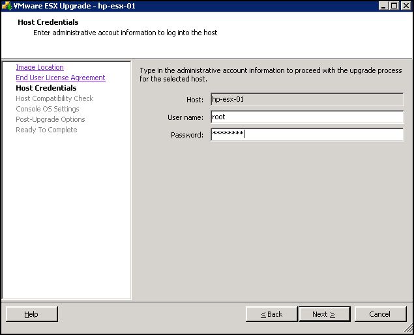Click the VMware icon in title bar
Screen dimensions: 414x335
(7, 6)
